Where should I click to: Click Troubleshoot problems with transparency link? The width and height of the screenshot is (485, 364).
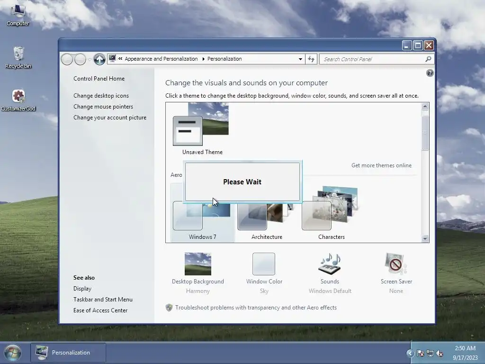click(256, 308)
